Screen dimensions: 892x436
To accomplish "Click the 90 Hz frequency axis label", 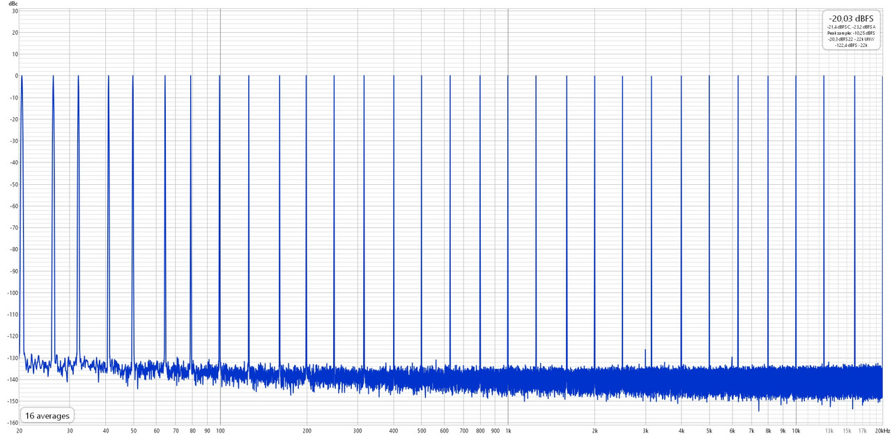I will point(207,431).
